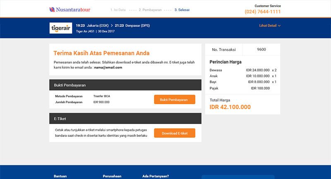The width and height of the screenshot is (331, 179).
Task: Click the E-Tiket section header bar
Action: coord(125,119)
